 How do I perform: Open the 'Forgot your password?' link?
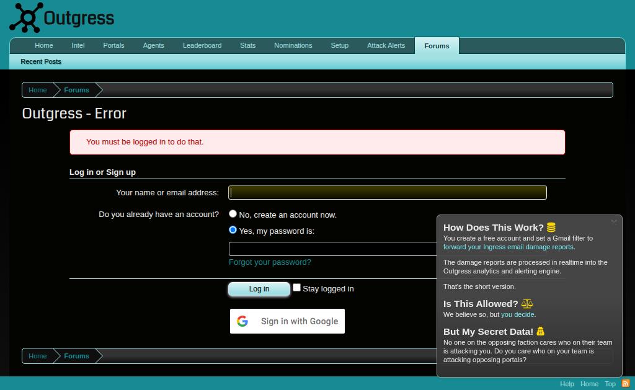click(270, 262)
